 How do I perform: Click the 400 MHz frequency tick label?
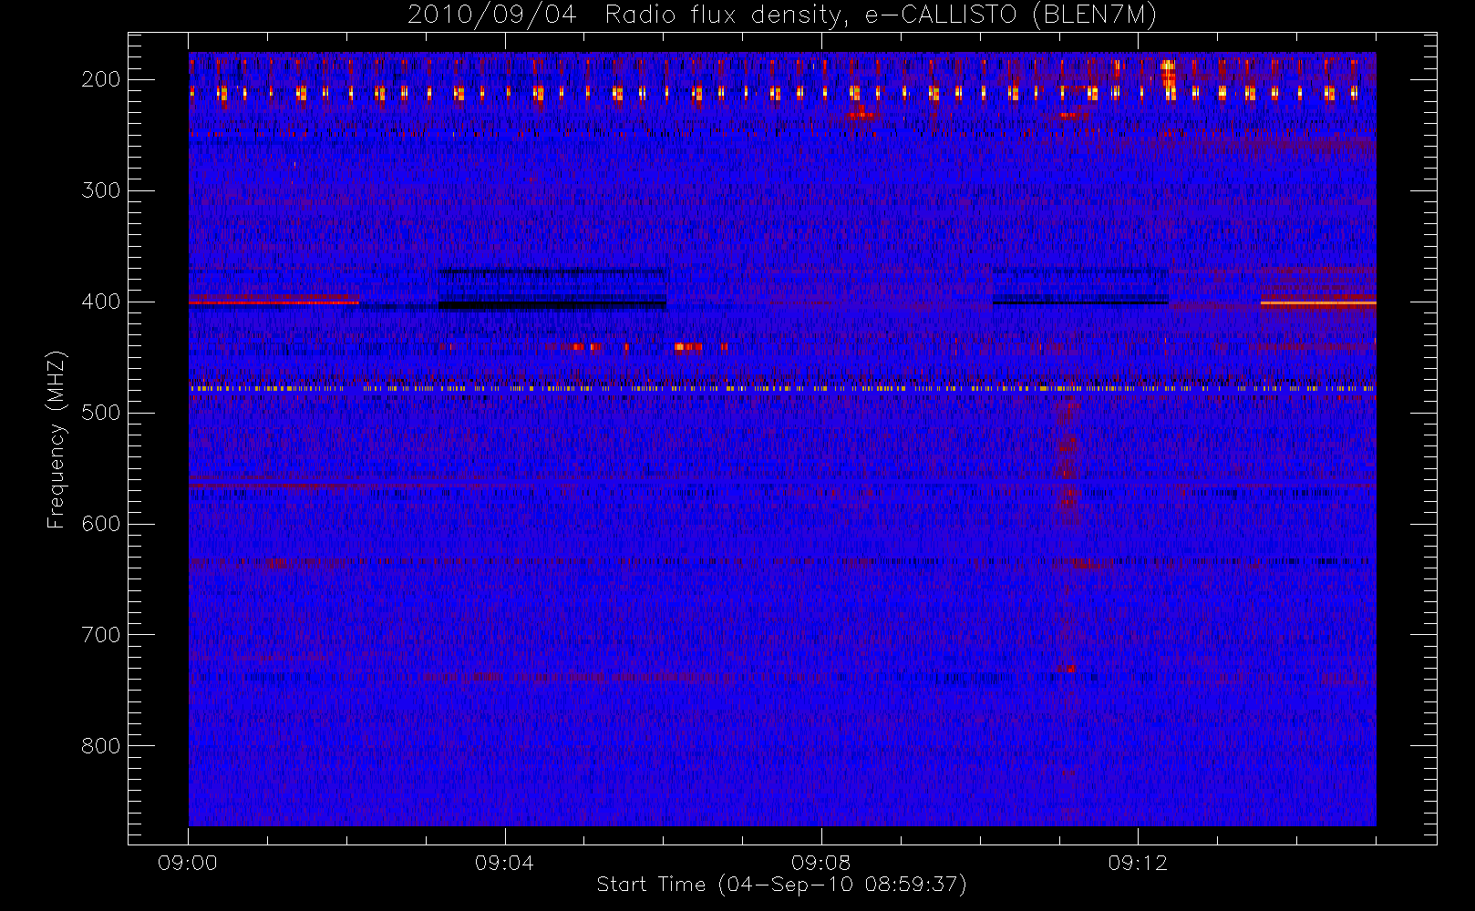tap(101, 302)
